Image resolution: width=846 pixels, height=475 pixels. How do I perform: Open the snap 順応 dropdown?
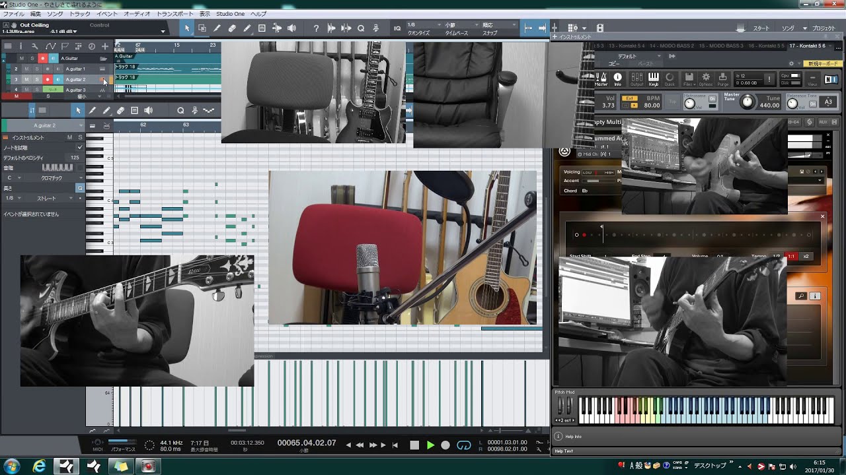pos(499,25)
